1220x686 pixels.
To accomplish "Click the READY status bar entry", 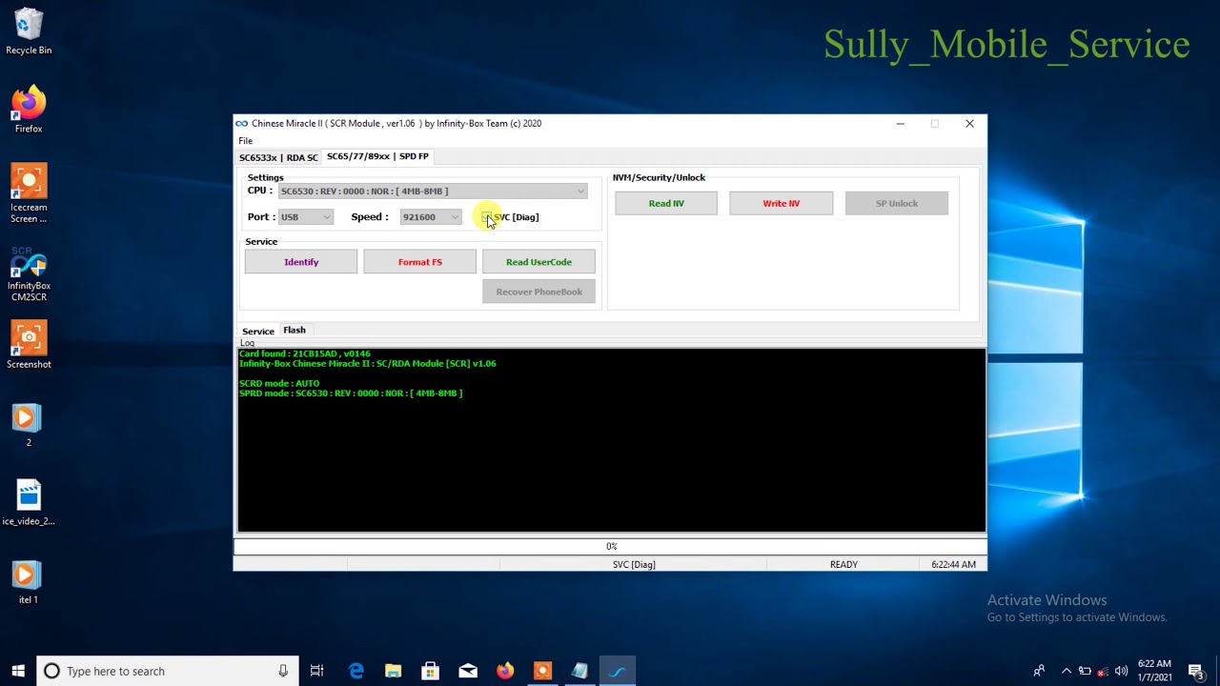I will (844, 565).
